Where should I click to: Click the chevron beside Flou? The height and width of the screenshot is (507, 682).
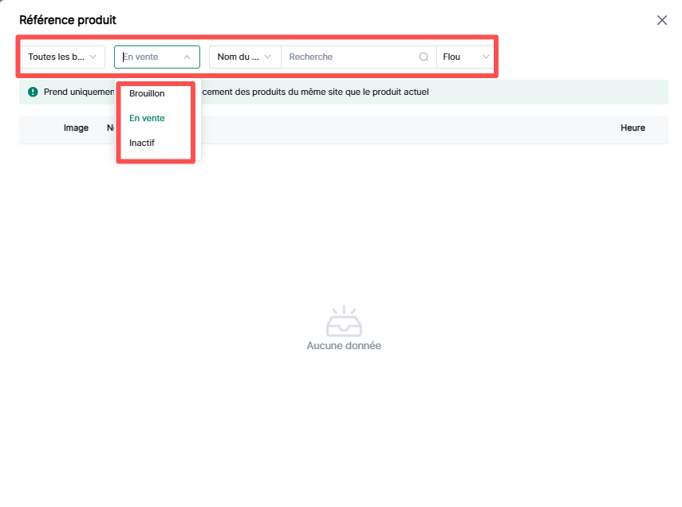click(486, 57)
